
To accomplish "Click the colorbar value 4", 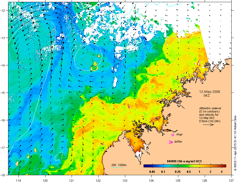I will [x=222, y=172].
